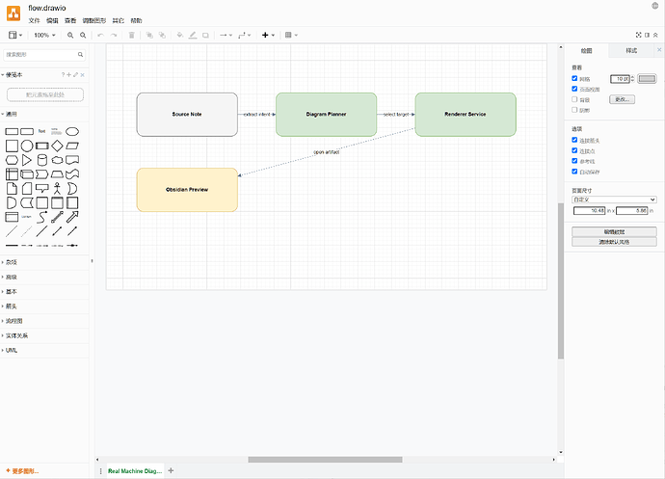The height and width of the screenshot is (479, 665).
Task: Select the Real Machine Diag... page tab
Action: (x=135, y=471)
